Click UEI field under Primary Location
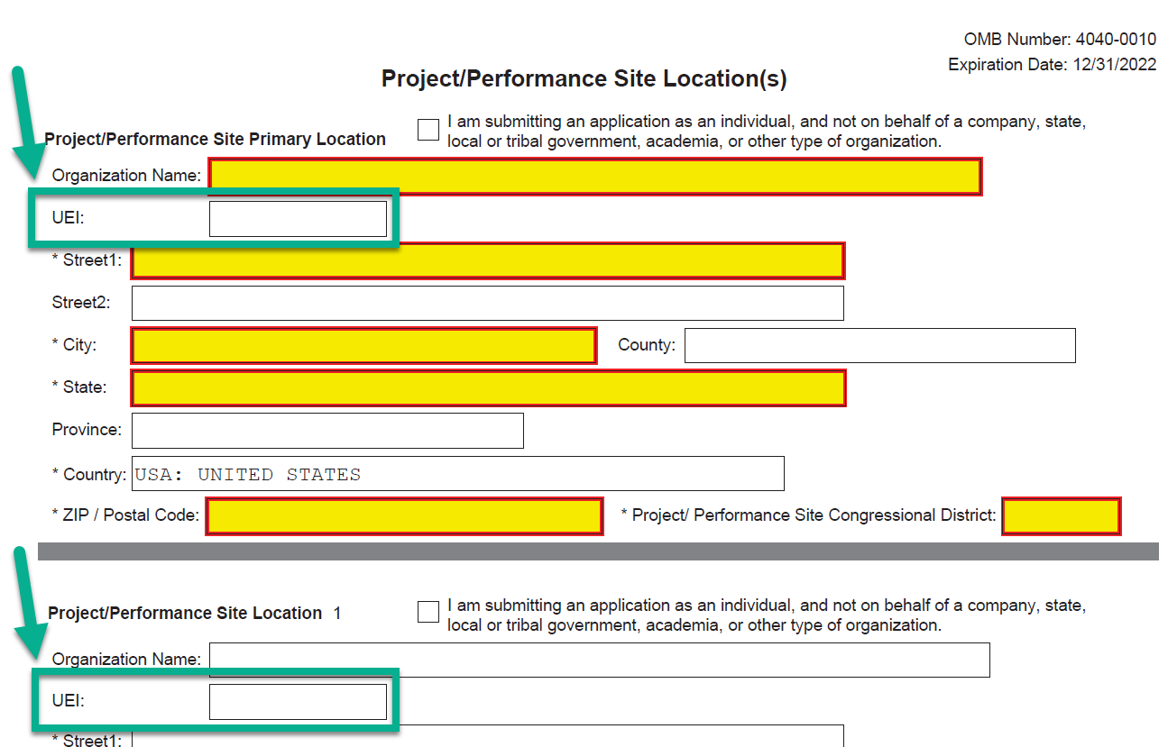Screen dimensions: 1168x747 (298, 219)
